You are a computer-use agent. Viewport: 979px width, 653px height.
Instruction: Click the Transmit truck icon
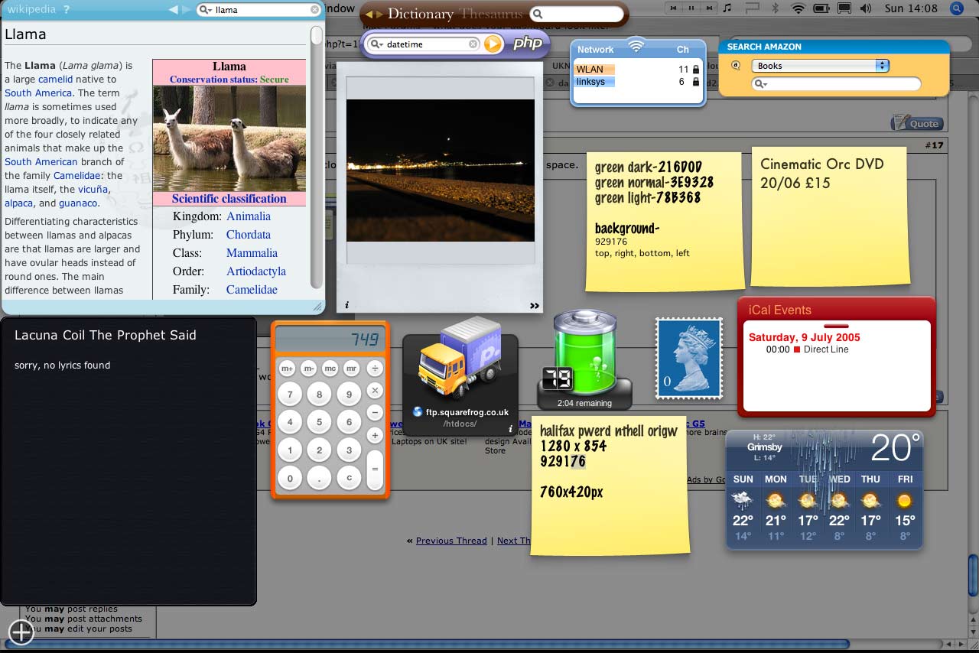(459, 359)
